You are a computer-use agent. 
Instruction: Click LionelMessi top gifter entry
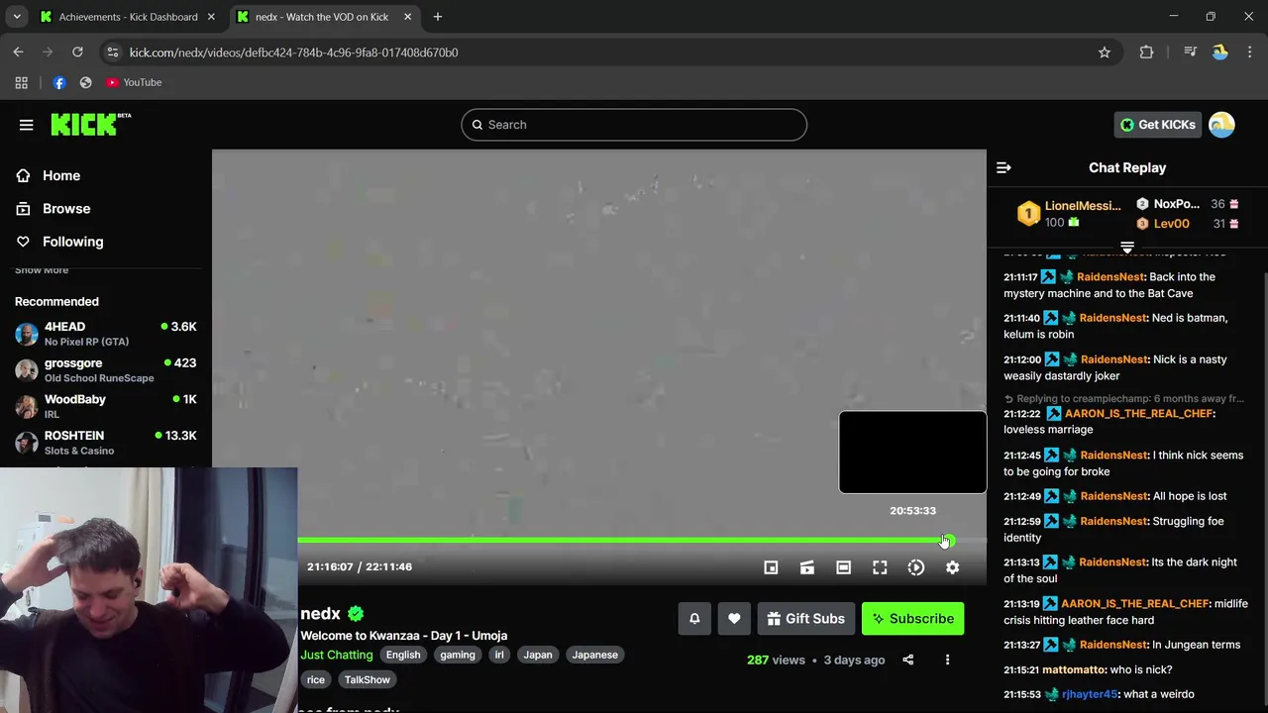click(x=1072, y=214)
